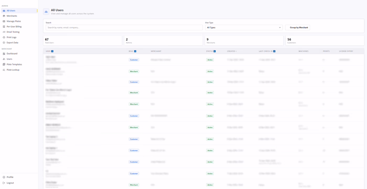Click the STATUS column info icon
Screen dimensions: 367x189
[215, 51]
